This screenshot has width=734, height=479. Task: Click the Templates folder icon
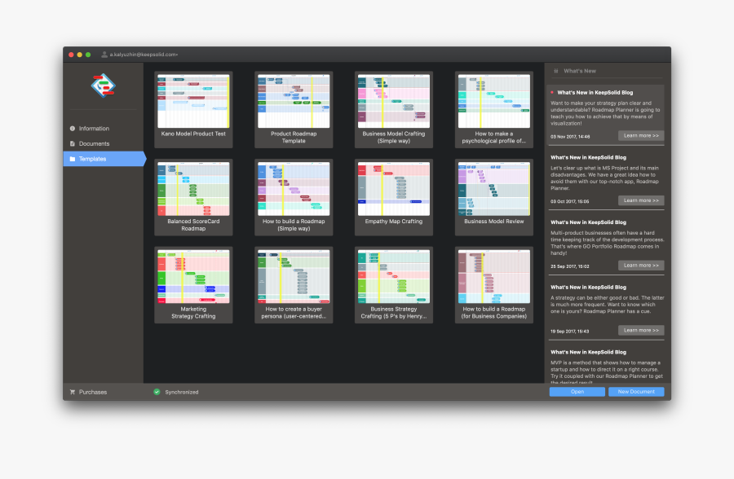tap(72, 159)
